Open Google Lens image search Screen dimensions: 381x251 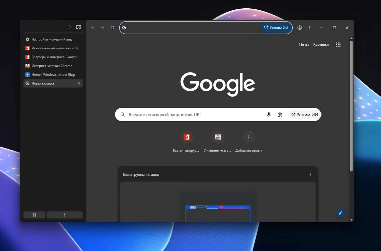point(280,115)
